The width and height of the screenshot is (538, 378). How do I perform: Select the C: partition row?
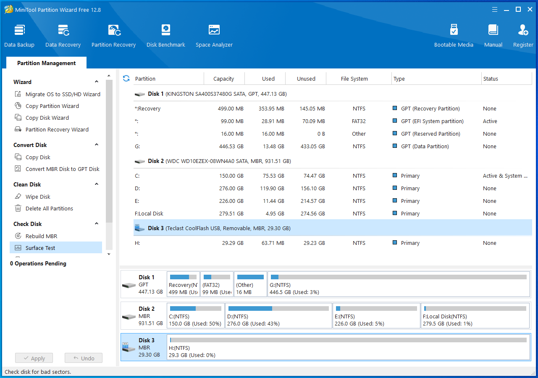click(x=333, y=176)
